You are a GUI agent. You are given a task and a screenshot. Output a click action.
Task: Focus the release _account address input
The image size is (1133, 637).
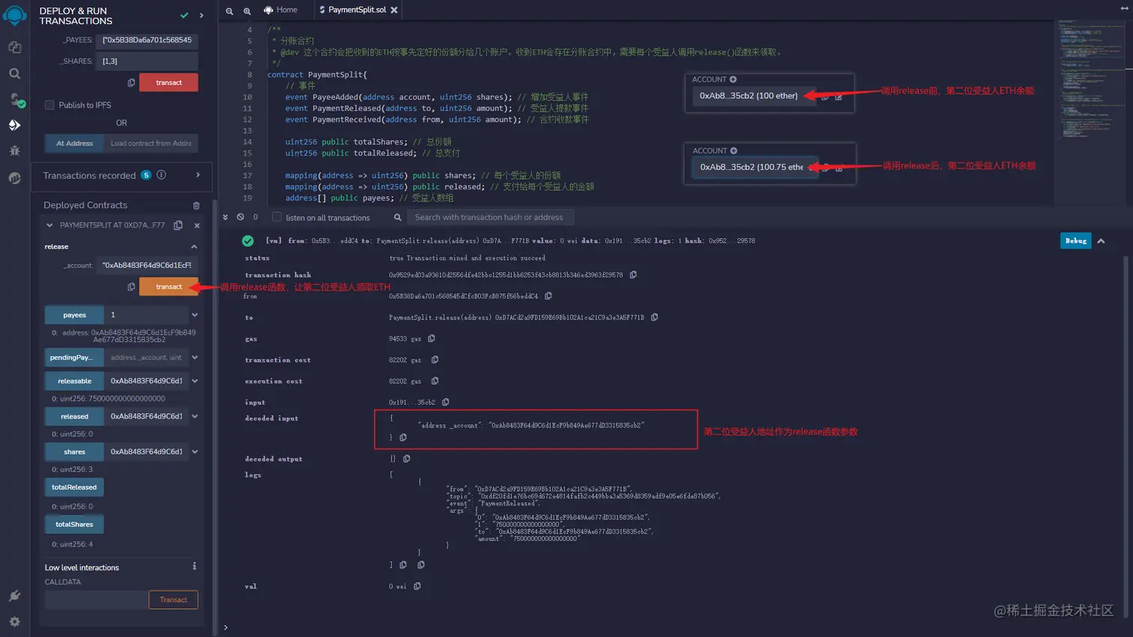(147, 265)
